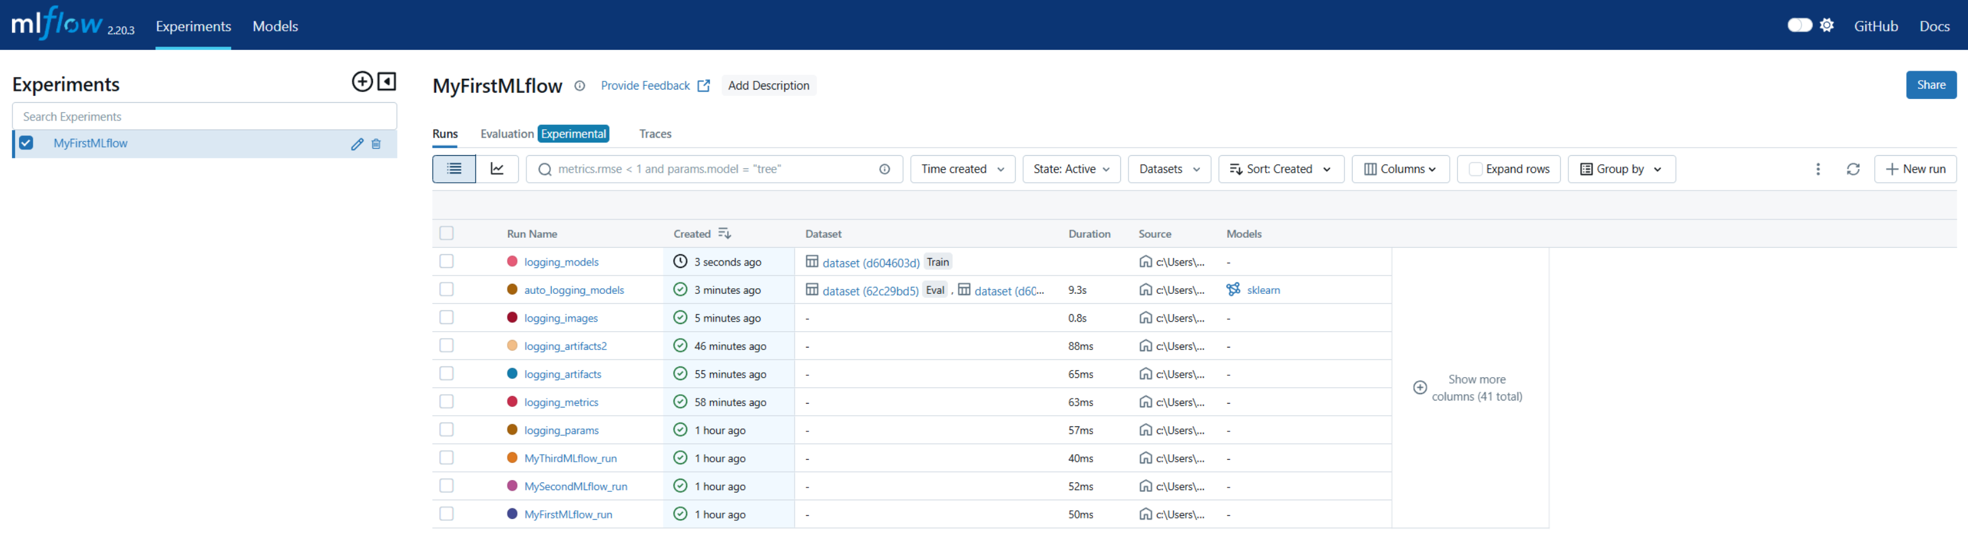1968x543 pixels.
Task: Click the info icon beside MyFirstMLflow title
Action: coord(580,86)
